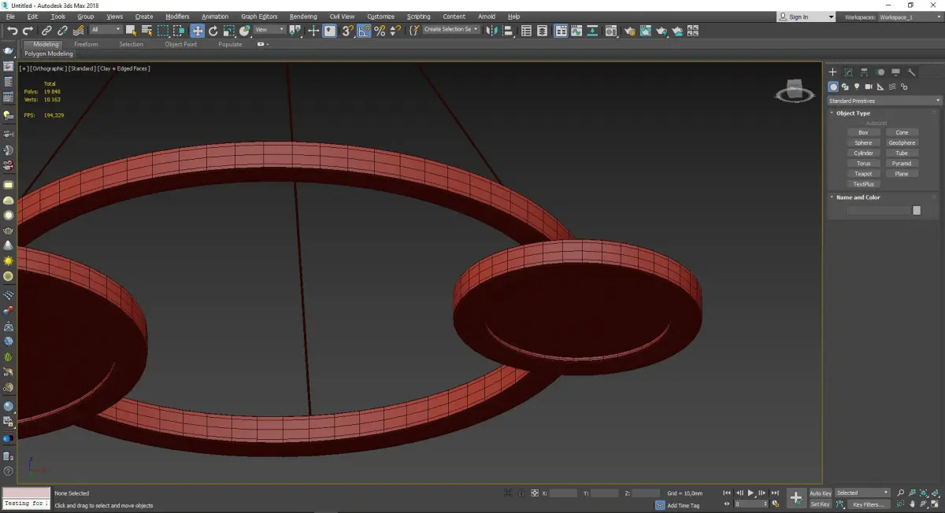Open the Curve Editor icon
The width and height of the screenshot is (945, 513).
576,31
